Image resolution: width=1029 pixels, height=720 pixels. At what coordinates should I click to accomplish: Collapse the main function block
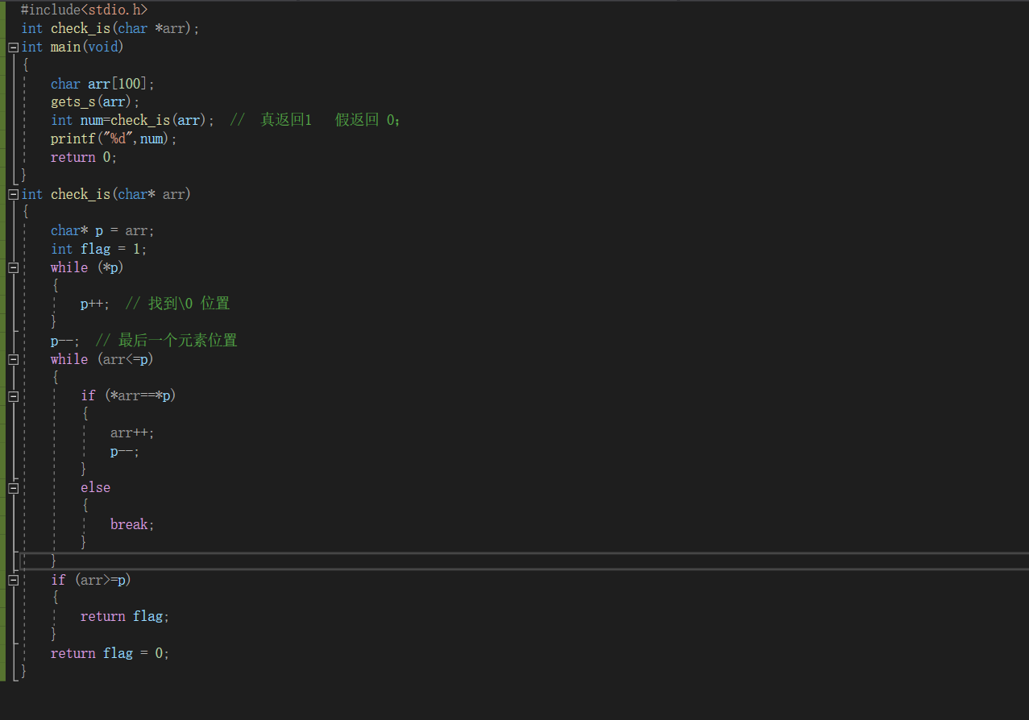[13, 48]
